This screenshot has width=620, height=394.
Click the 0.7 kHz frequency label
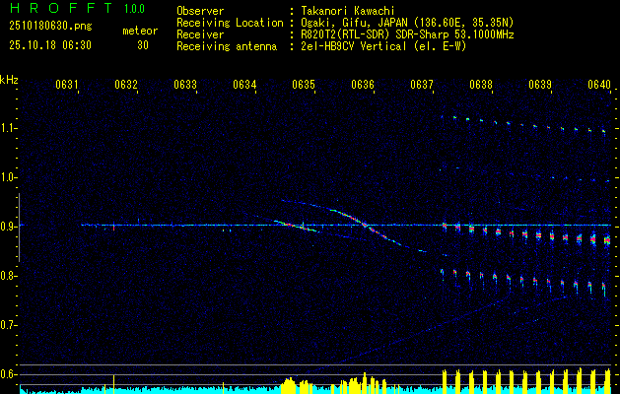coord(8,325)
